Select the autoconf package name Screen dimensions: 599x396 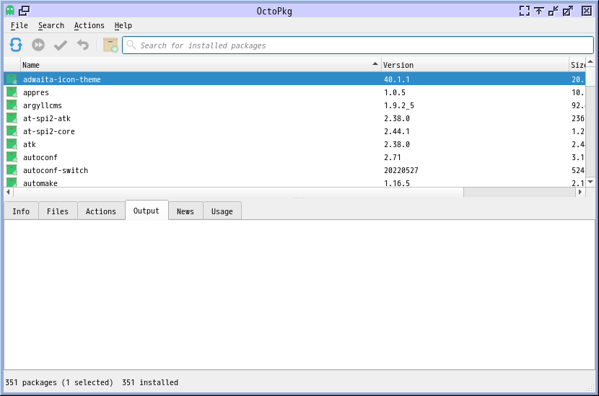click(40, 157)
